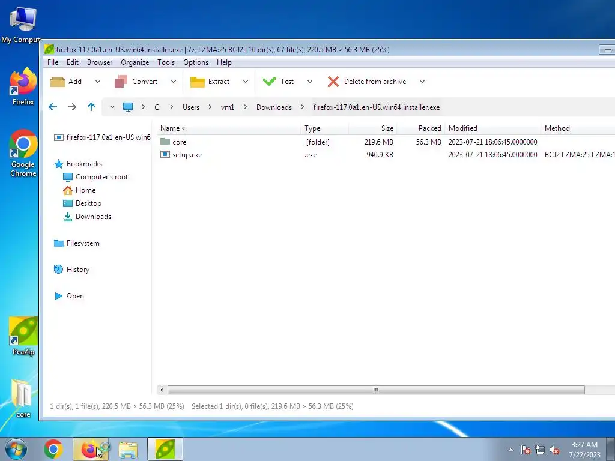The height and width of the screenshot is (461, 615).
Task: Open the Edit menu
Action: pyautogui.click(x=73, y=62)
